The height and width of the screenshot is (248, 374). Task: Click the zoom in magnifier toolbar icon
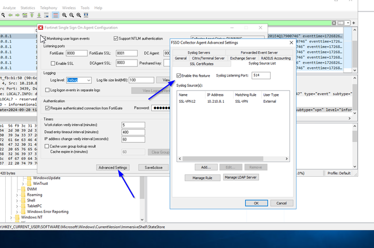(x=64, y=15)
